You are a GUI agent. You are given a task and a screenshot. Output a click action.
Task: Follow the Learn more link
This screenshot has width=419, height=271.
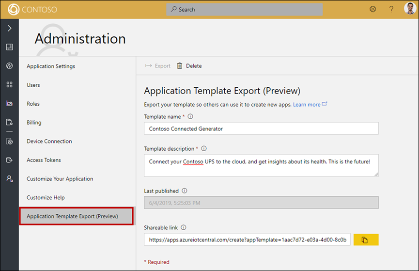(x=307, y=105)
